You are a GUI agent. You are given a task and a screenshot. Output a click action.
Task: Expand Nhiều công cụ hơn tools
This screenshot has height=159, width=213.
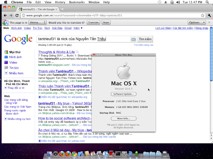(18, 119)
